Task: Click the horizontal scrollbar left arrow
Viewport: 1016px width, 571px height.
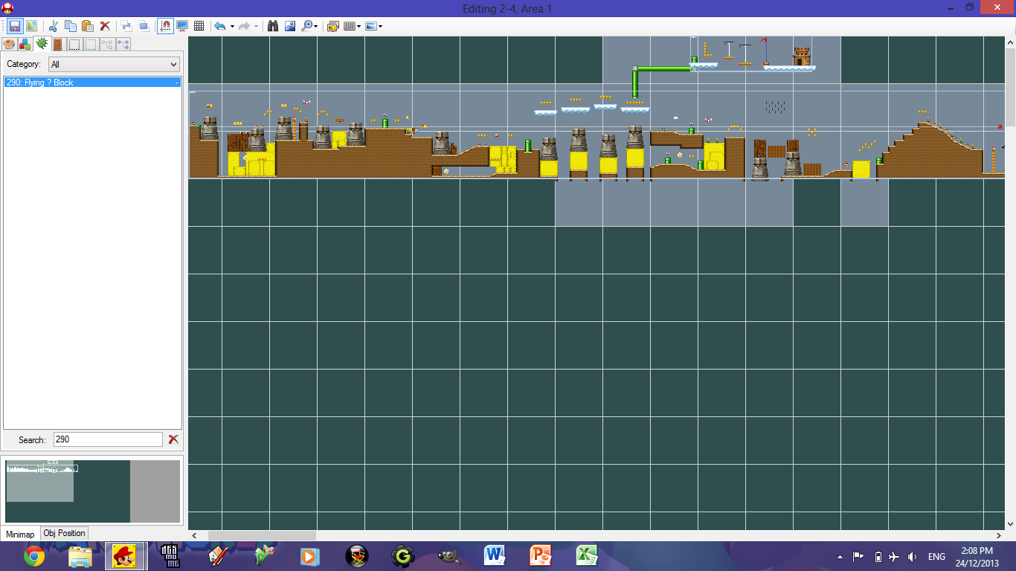Action: [x=194, y=535]
